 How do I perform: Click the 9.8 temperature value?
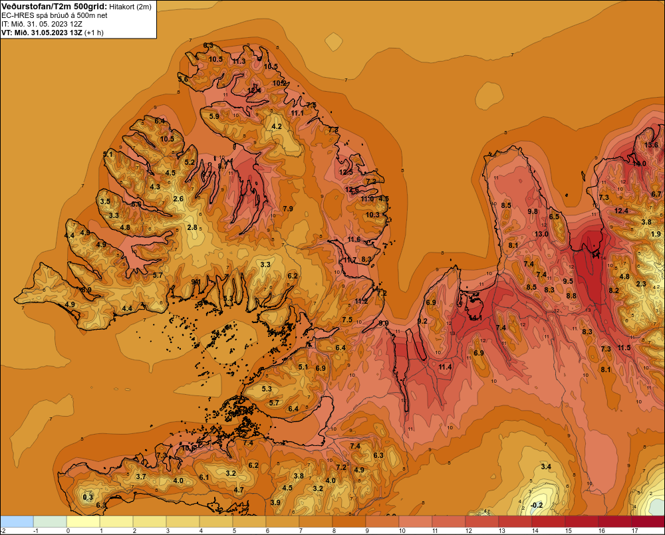(533, 211)
